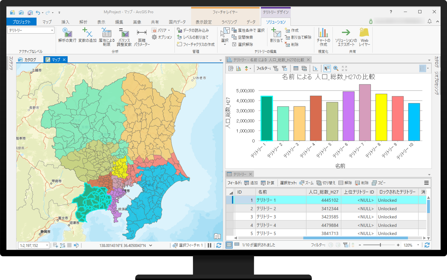Open table zoom 120% dropdown
Image resolution: width=447 pixels, height=280 pixels.
tap(418, 245)
